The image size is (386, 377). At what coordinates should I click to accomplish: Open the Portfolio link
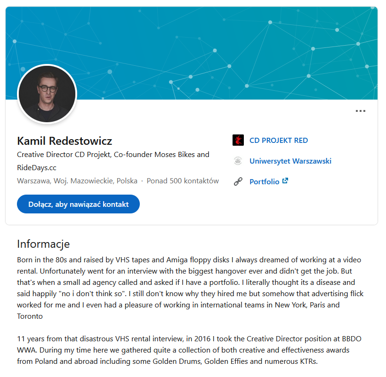264,181
